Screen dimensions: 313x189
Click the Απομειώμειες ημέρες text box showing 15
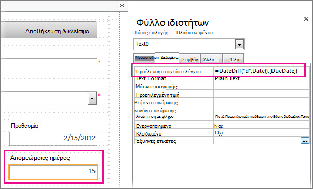click(53, 172)
